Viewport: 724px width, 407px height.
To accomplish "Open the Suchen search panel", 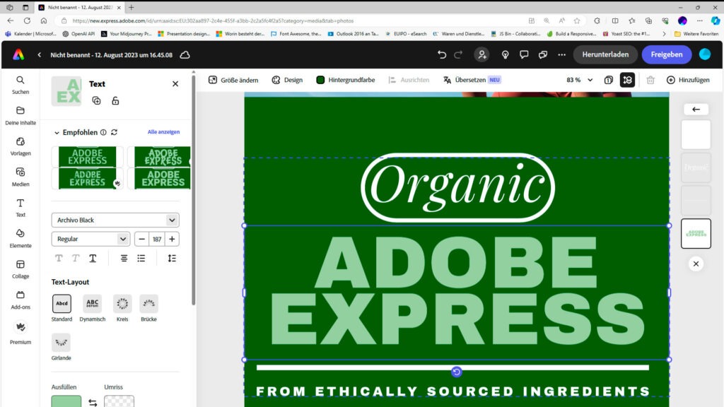I will coord(21,85).
